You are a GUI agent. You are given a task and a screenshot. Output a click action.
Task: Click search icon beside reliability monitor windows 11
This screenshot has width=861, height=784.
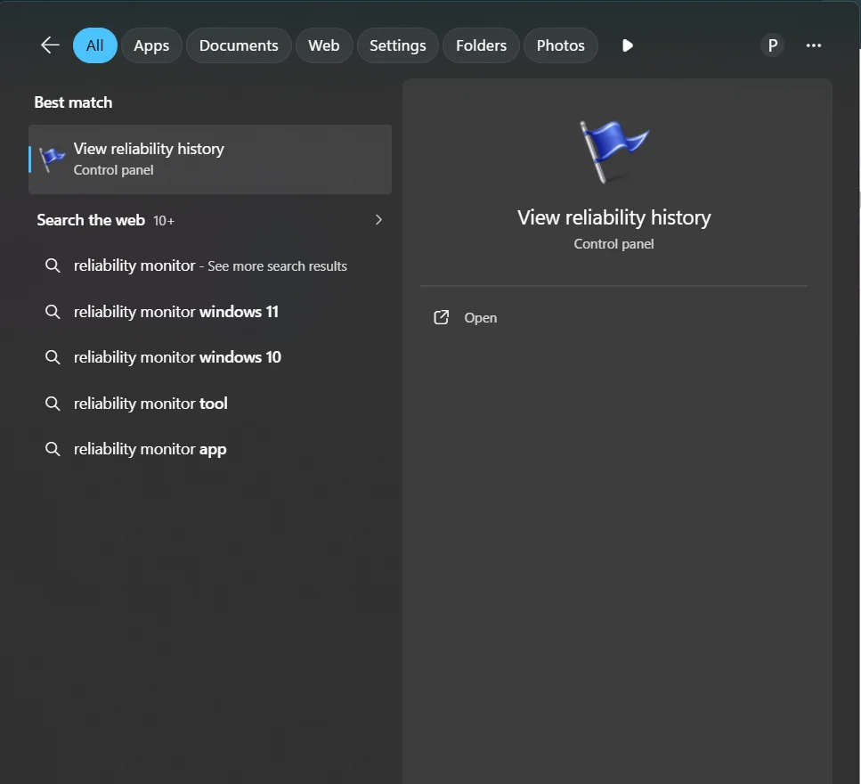click(x=53, y=312)
